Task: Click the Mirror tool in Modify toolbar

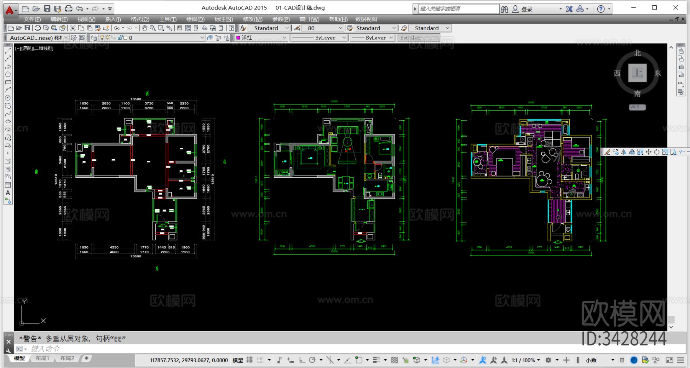Action: pos(624,152)
